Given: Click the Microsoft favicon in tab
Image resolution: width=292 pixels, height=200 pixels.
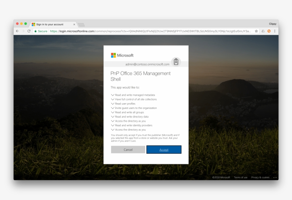Looking at the screenshot, I should pyautogui.click(x=33, y=24).
